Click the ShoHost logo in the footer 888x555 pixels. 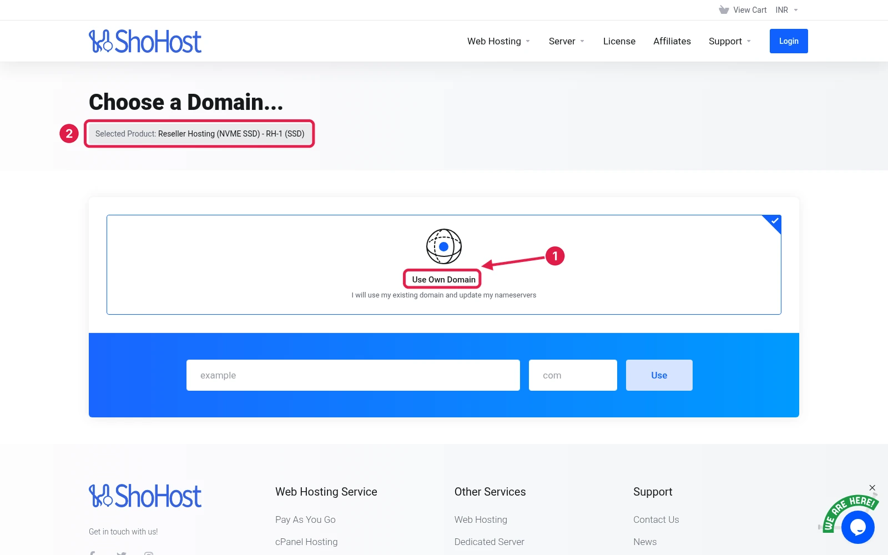click(x=145, y=496)
